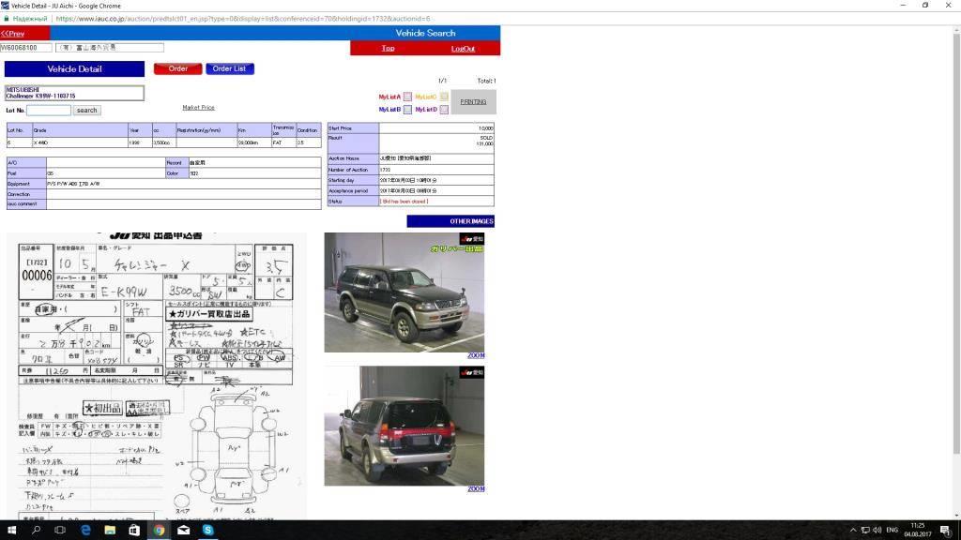Screen dimensions: 961x540
Task: Tick the MyListD checkbox
Action: point(444,110)
